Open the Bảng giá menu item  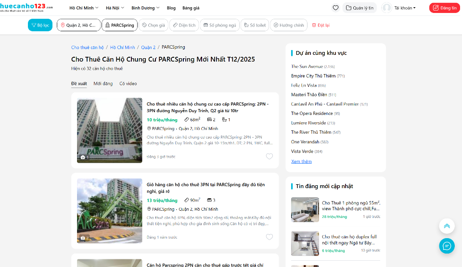point(191,8)
